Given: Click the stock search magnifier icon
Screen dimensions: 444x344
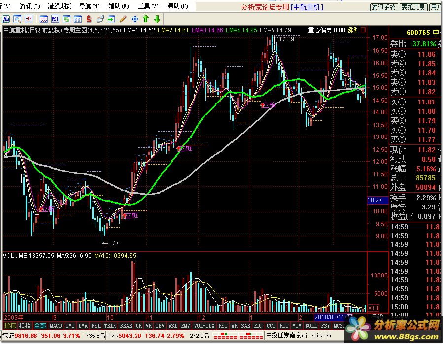Looking at the screenshot, I should point(17,19).
